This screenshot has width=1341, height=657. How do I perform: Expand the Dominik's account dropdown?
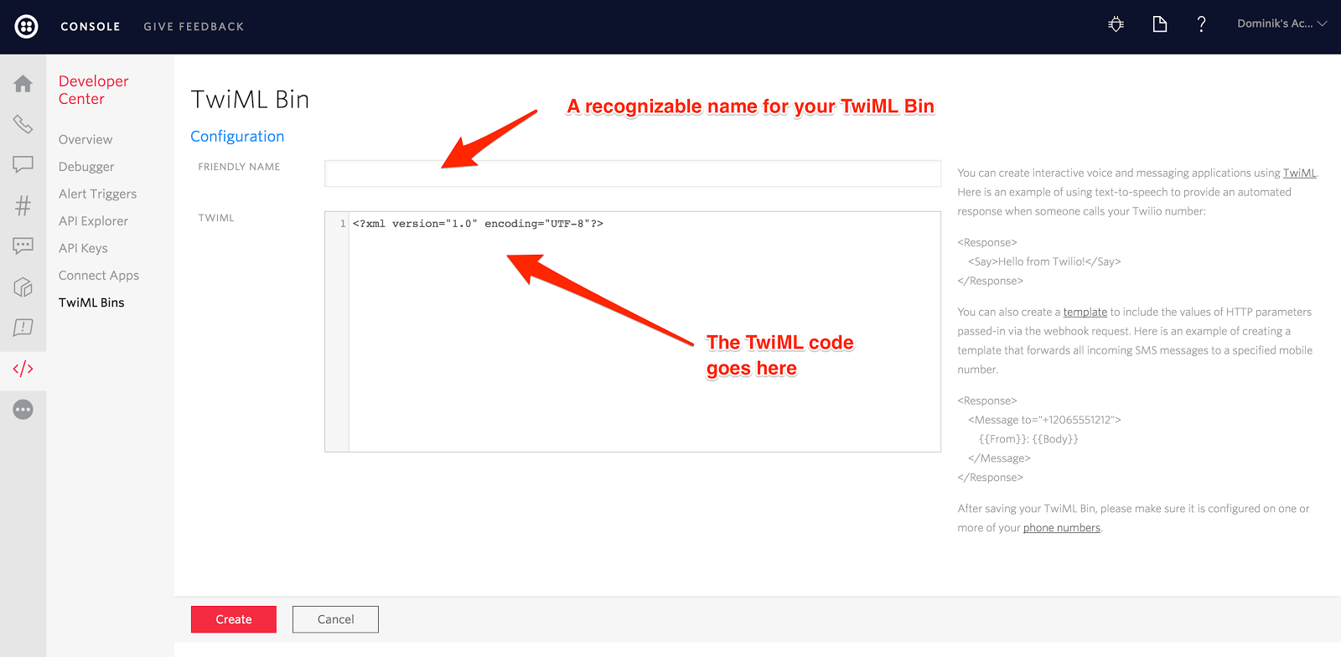(1281, 23)
